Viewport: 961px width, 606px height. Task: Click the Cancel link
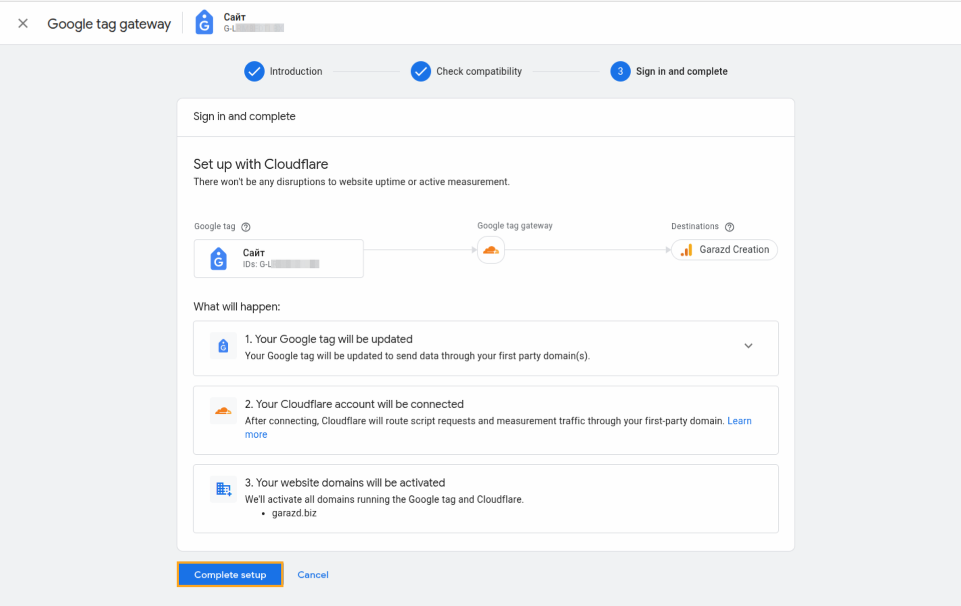tap(313, 574)
